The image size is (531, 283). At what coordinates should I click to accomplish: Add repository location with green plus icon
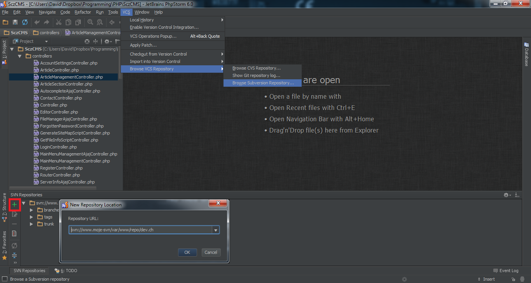click(14, 204)
